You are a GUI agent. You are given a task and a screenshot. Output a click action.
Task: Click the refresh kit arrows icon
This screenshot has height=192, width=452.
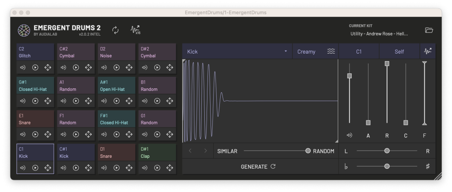(x=115, y=30)
